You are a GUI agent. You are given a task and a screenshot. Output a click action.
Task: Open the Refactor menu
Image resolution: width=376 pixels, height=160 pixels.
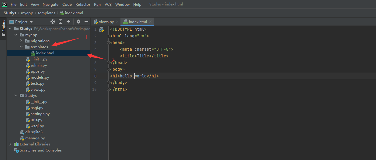pyautogui.click(x=83, y=5)
